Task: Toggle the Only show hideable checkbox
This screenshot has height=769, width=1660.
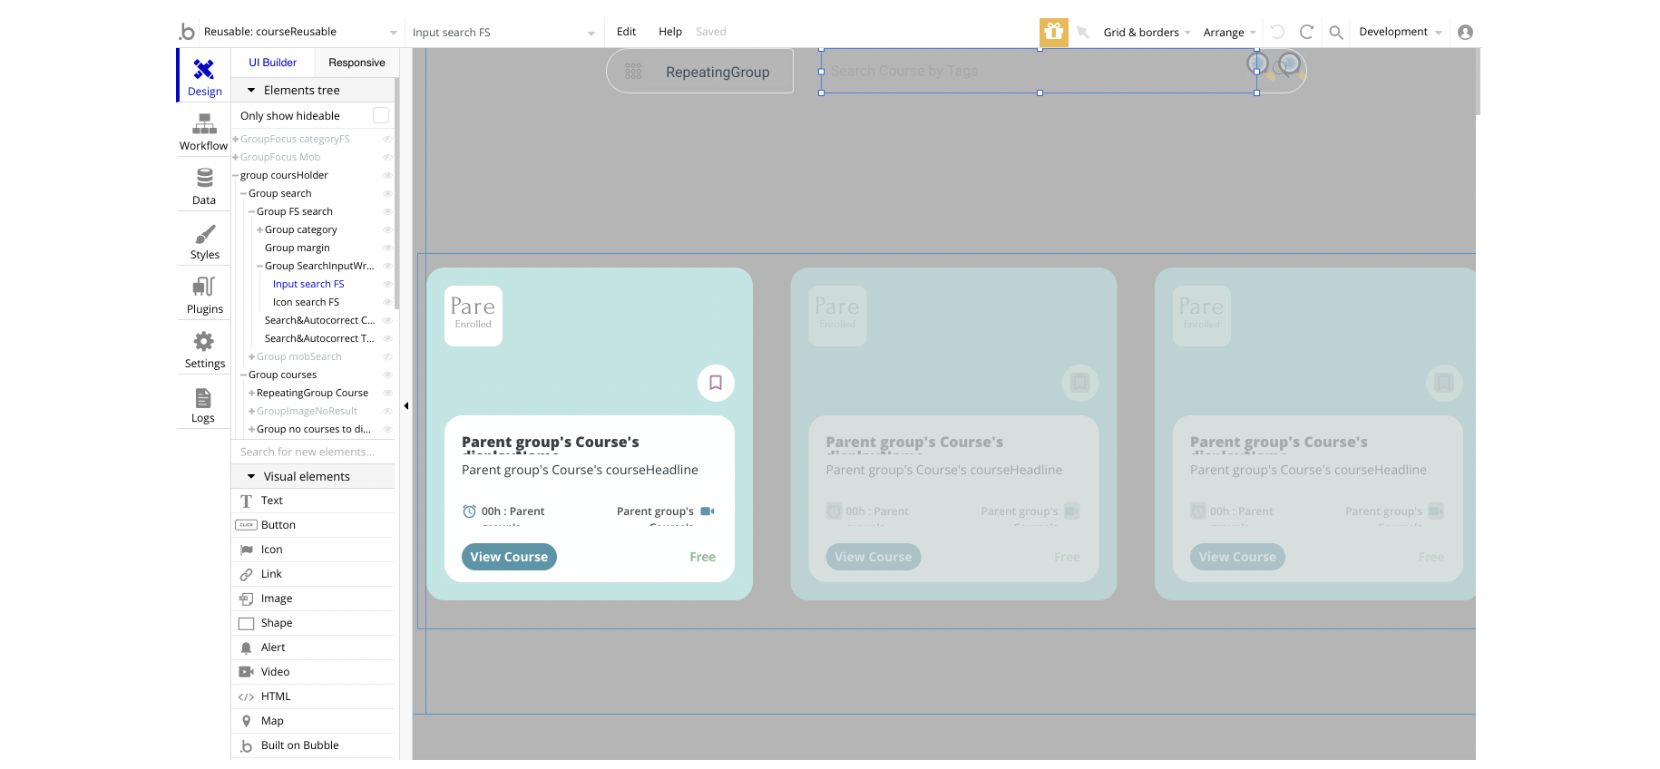Action: [381, 115]
